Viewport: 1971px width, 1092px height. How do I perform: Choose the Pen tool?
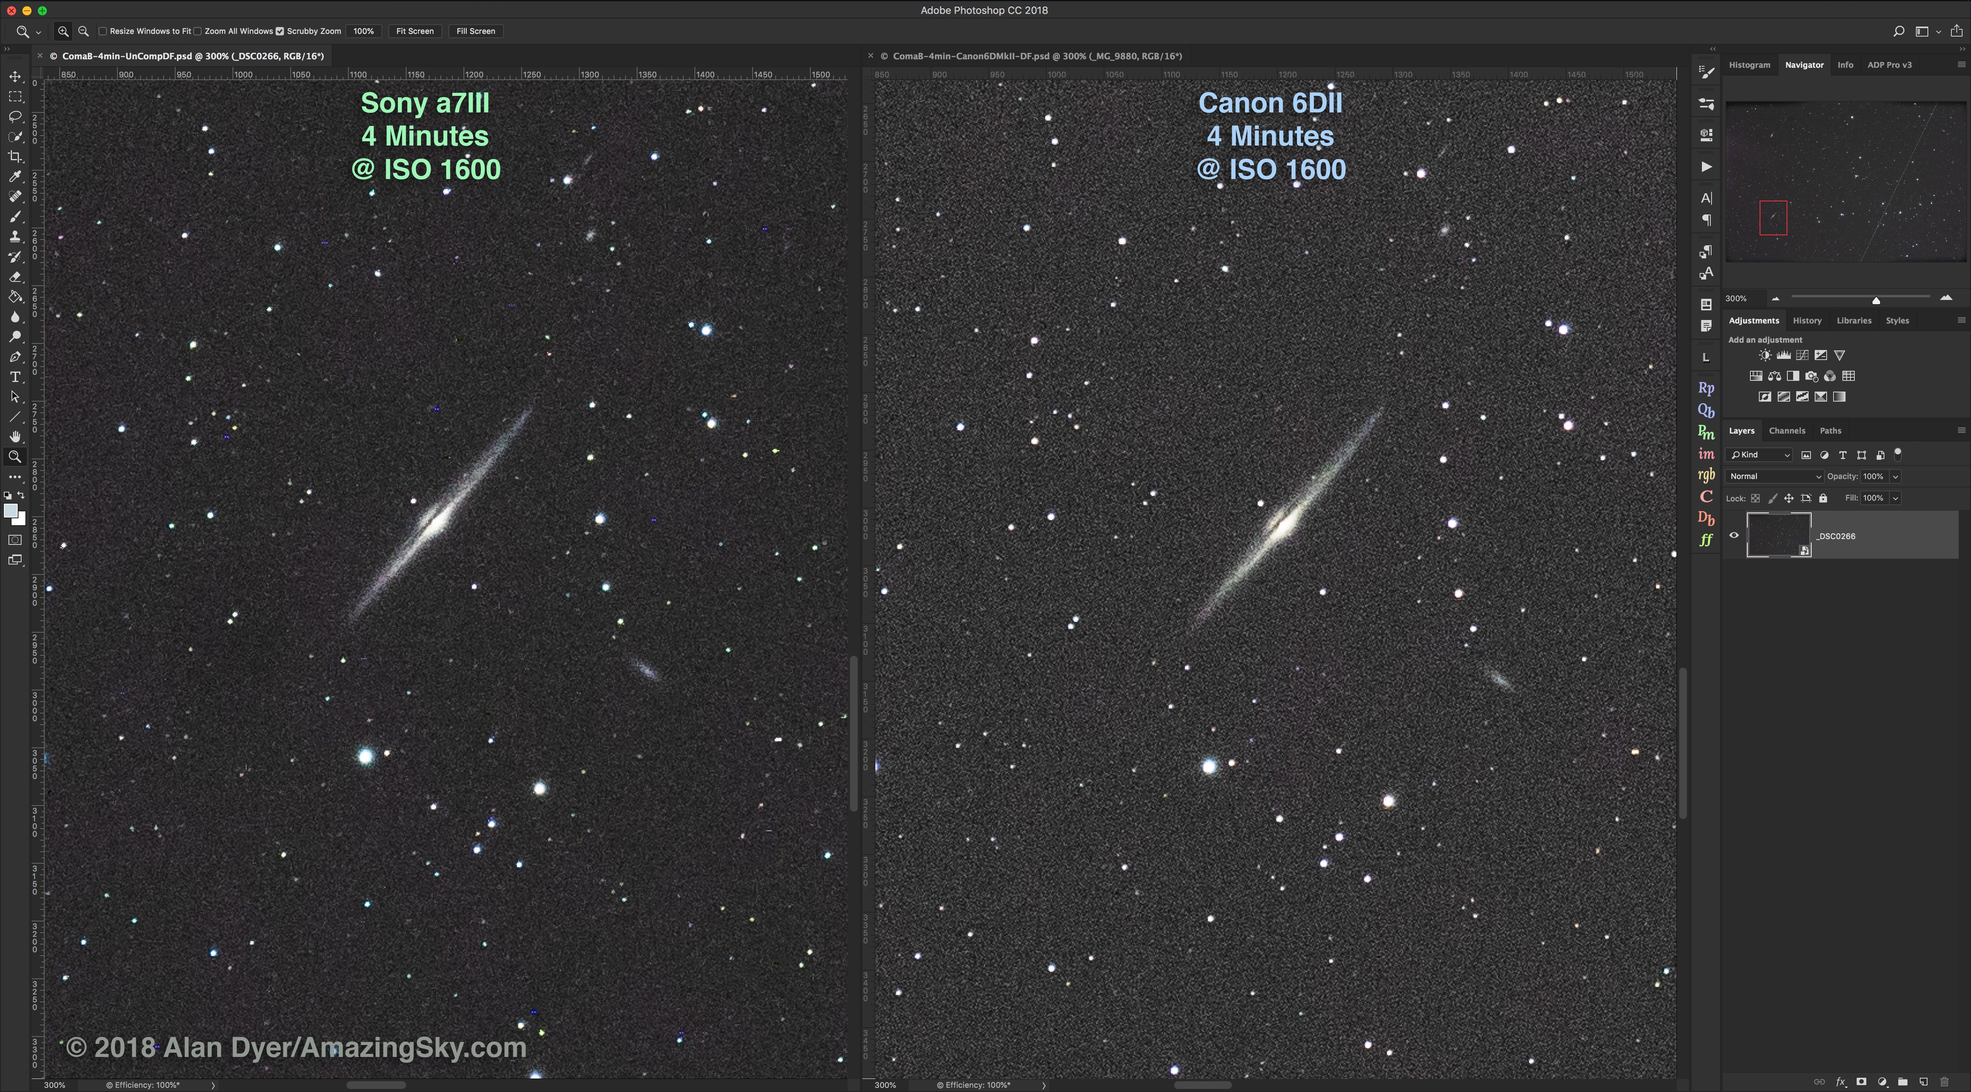click(15, 357)
